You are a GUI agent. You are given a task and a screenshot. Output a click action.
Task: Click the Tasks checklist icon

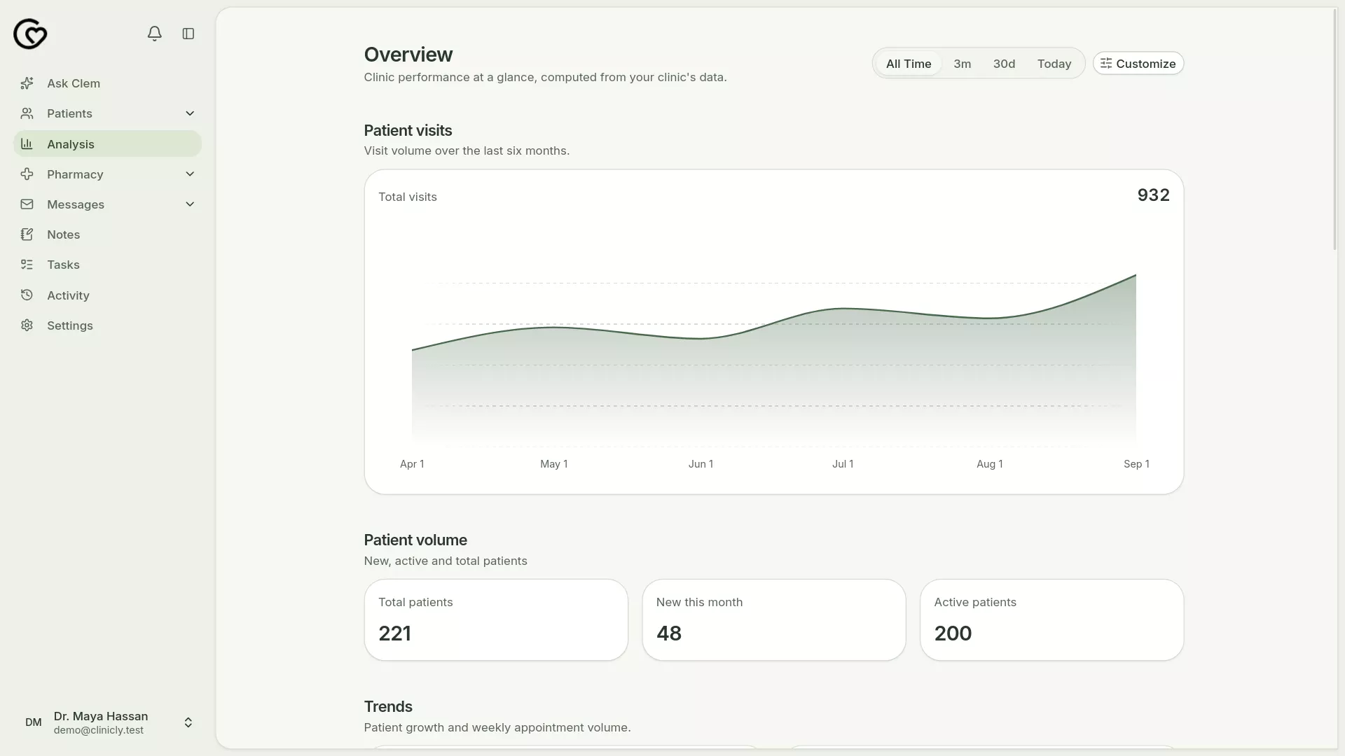[x=27, y=265]
